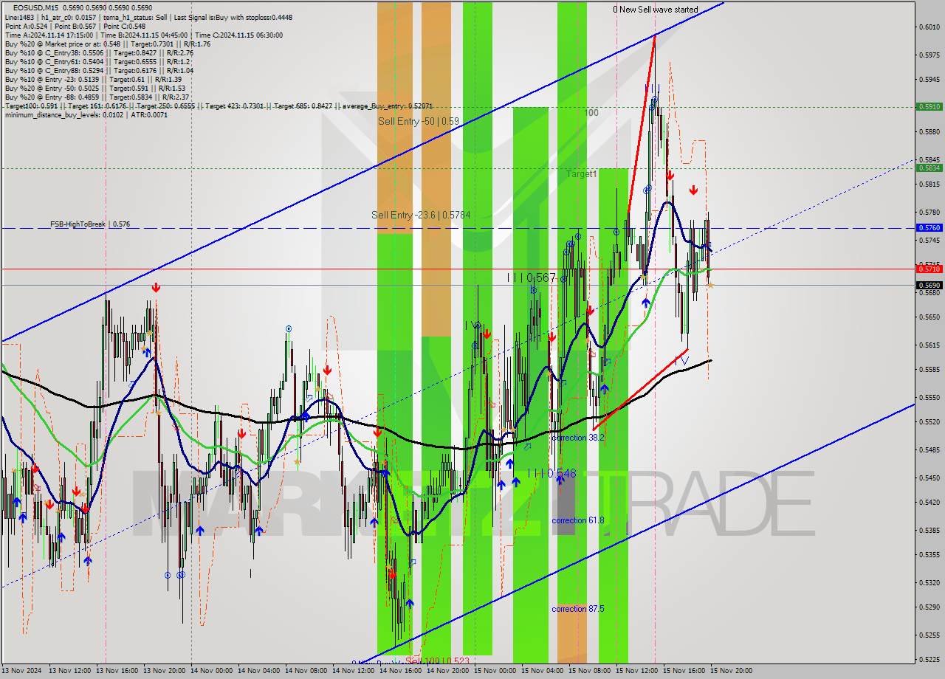Click the '14 Nov 20:00' time label
This screenshot has width=945, height=679.
coord(447,671)
